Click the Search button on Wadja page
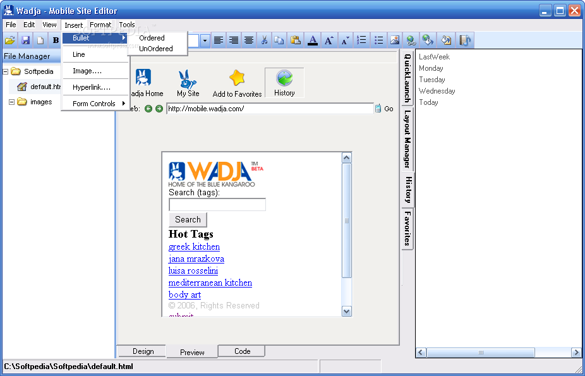 click(188, 220)
